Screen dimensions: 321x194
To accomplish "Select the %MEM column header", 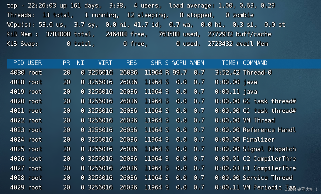I will tap(197, 63).
